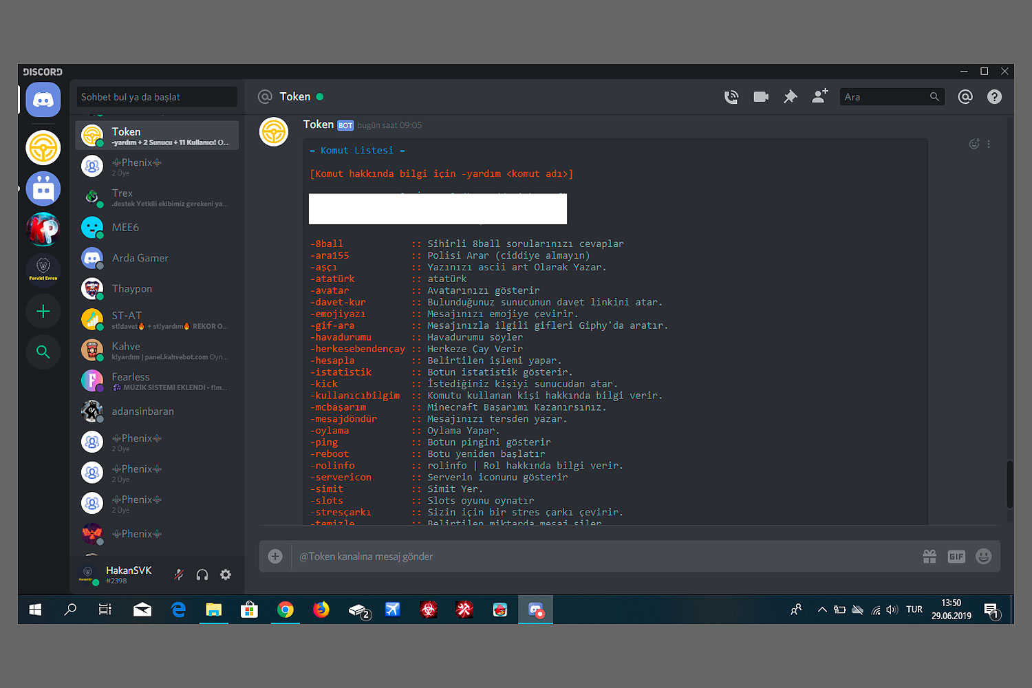Image resolution: width=1032 pixels, height=688 pixels.
Task: Show hidden system tray icons
Action: click(x=822, y=610)
